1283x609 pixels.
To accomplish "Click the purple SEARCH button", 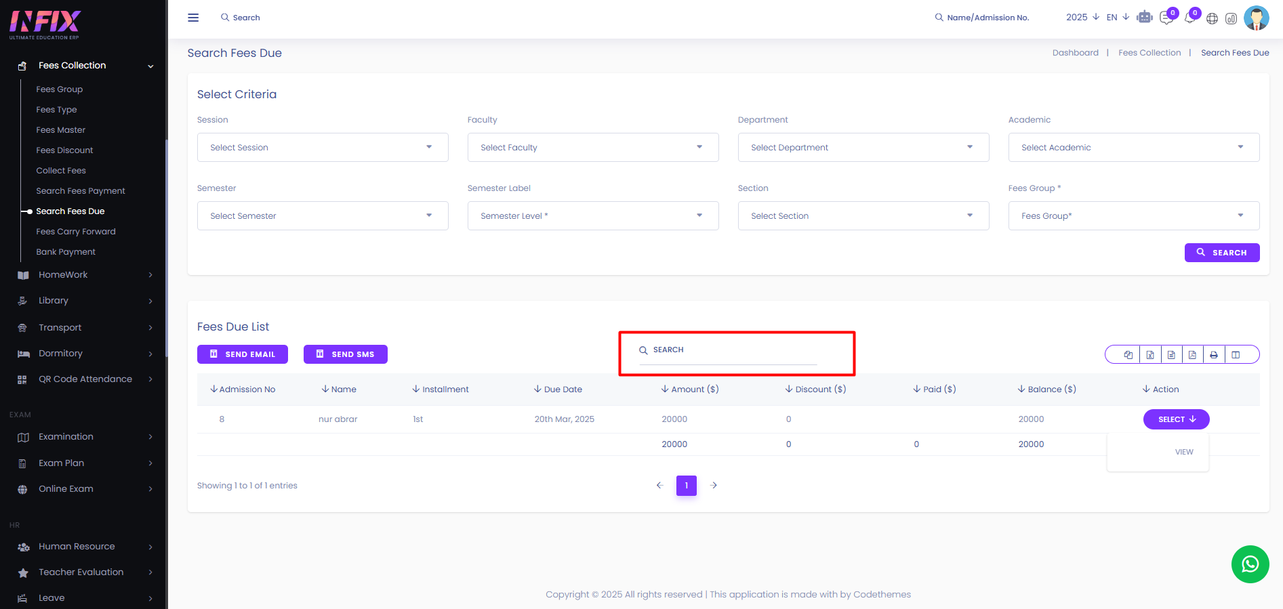I will [x=1222, y=253].
